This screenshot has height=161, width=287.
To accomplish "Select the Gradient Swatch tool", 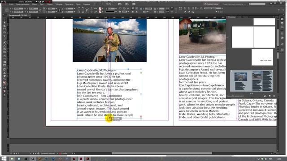I will [x=4, y=62].
